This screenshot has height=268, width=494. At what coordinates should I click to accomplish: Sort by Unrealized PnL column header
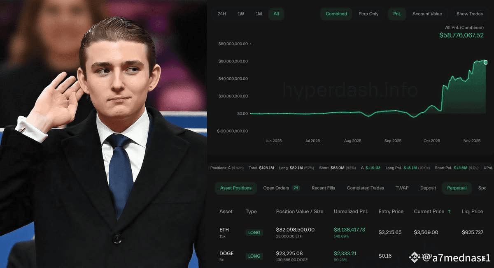[x=351, y=211]
